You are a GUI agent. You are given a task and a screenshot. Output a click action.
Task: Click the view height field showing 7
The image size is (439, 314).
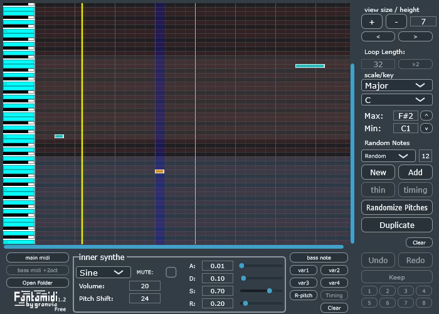423,21
